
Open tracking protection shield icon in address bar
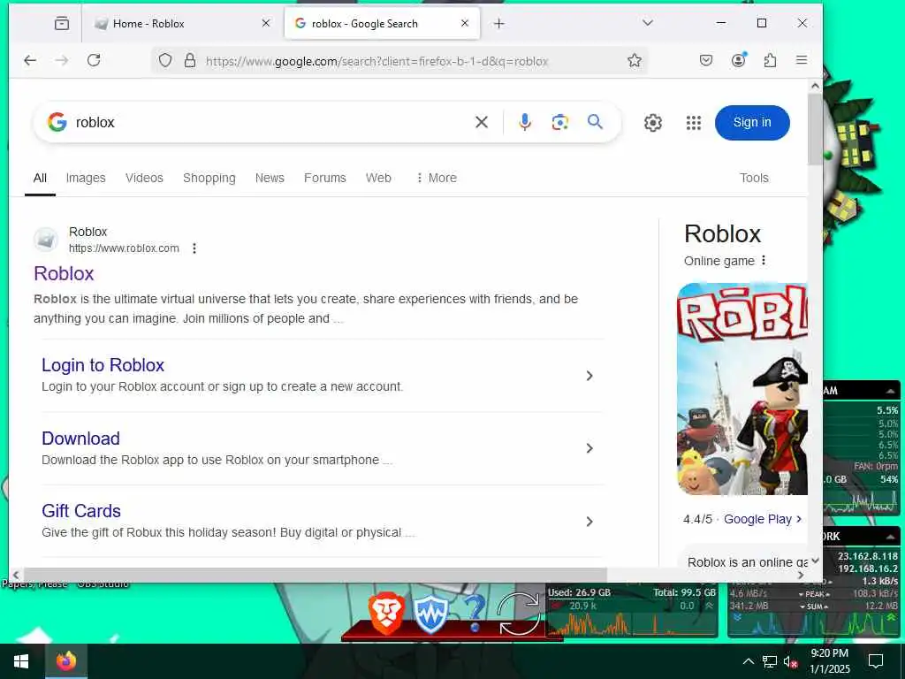click(165, 61)
